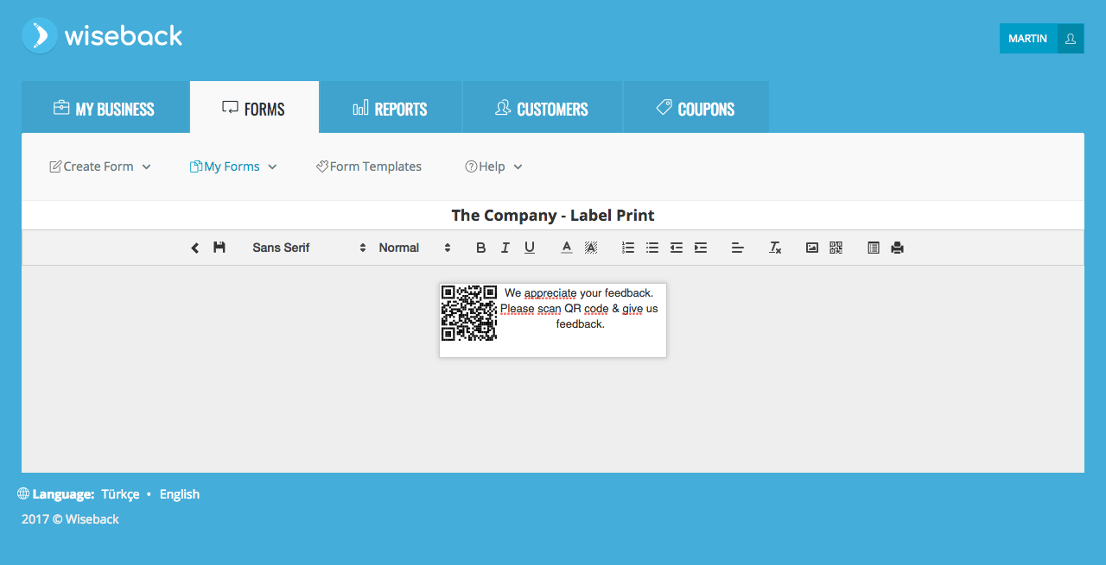Save the label with floppy disk icon
Screen dimensions: 1106x565
click(219, 248)
